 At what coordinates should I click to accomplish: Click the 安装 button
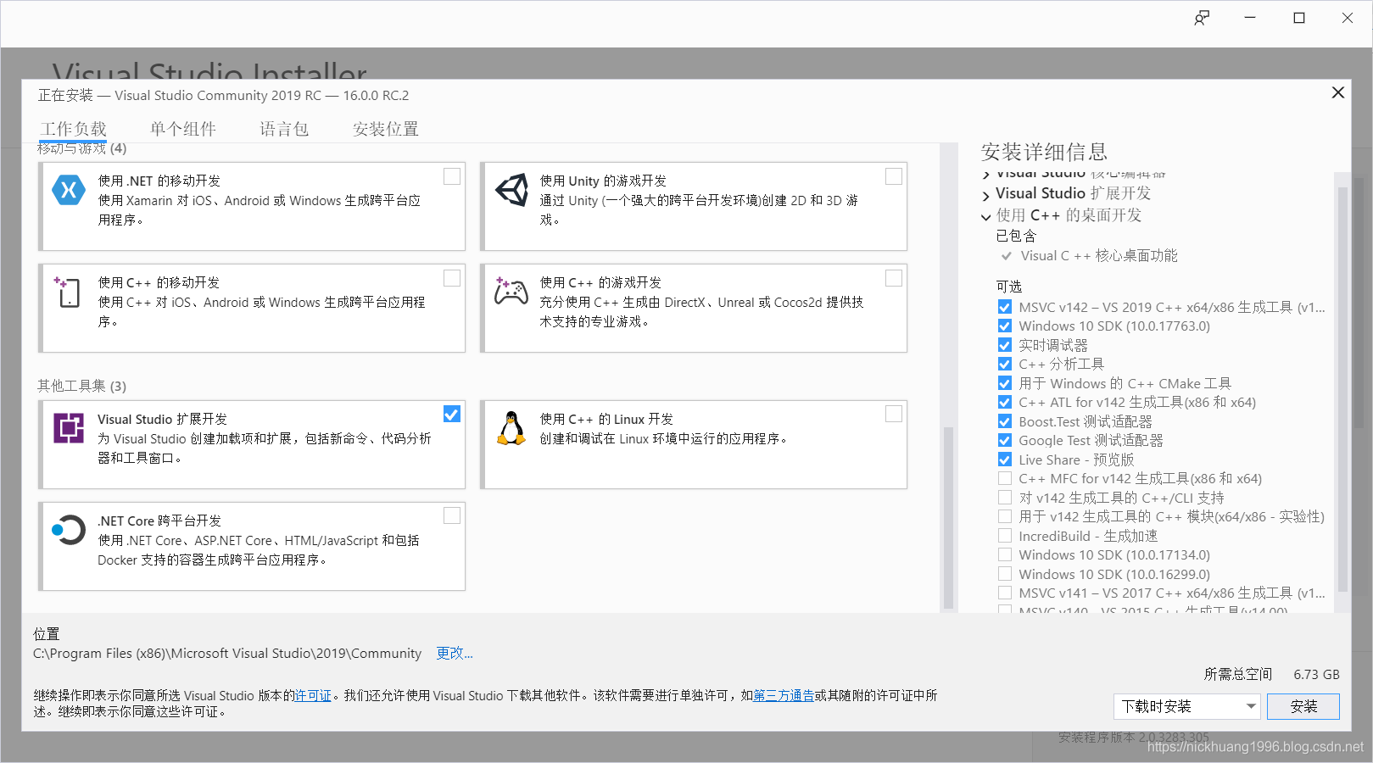[1303, 705]
